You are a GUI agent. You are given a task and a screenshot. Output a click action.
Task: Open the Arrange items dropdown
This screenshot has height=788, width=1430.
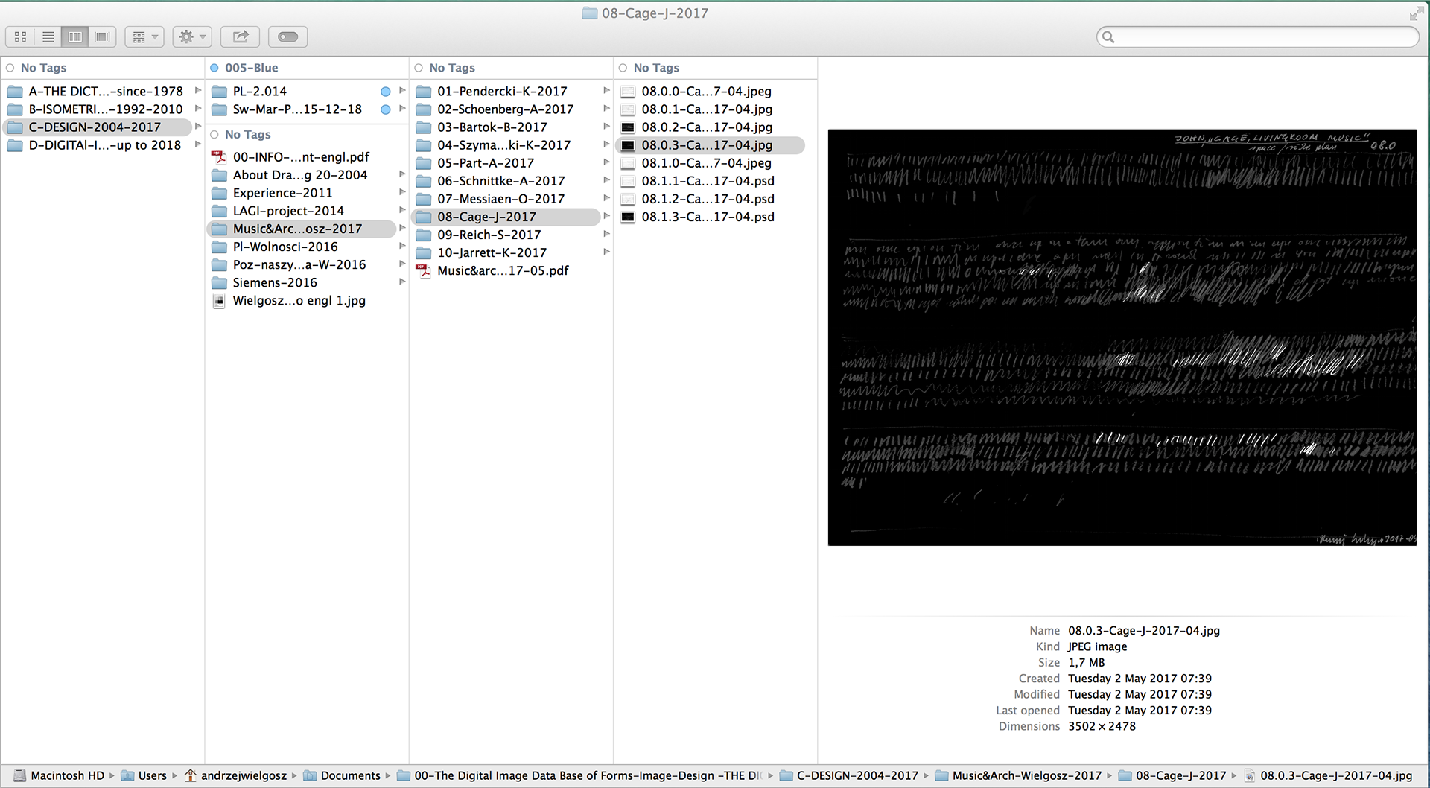(x=144, y=36)
